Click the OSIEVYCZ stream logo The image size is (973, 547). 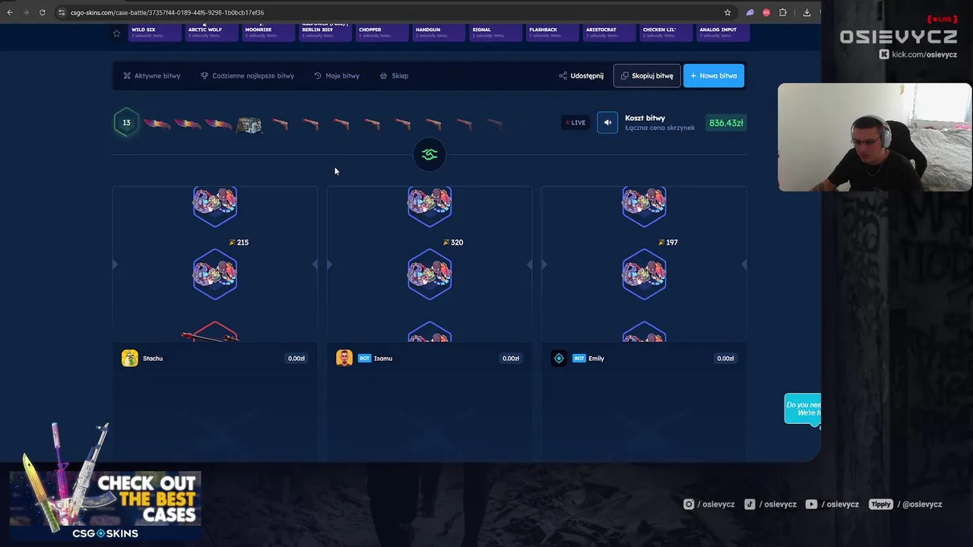coord(899,37)
